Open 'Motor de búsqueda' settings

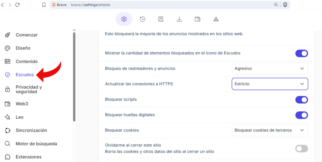tap(36, 144)
